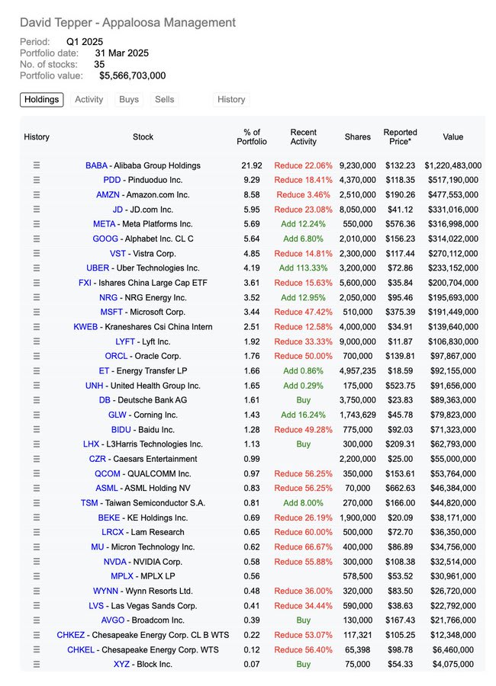The width and height of the screenshot is (496, 686).
Task: Switch to the Buys tab
Action: click(x=129, y=99)
